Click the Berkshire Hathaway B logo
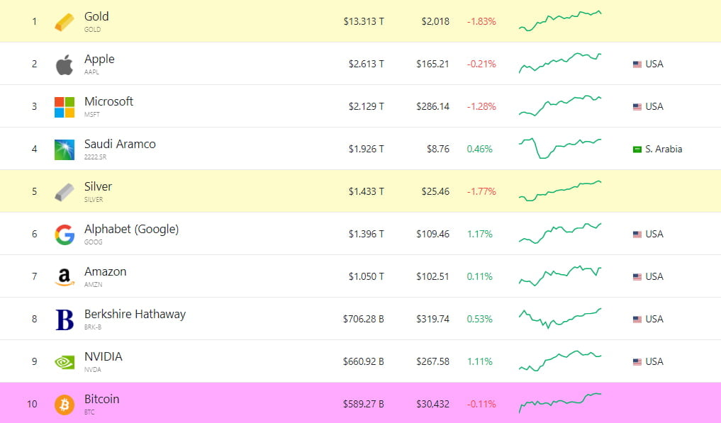Viewport: 721px width, 423px height. pos(65,320)
